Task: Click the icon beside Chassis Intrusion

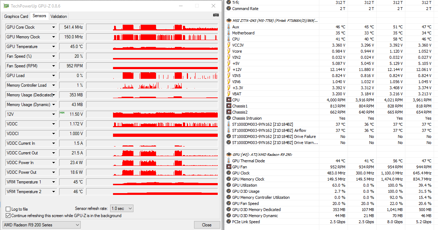Action: [x=229, y=118]
